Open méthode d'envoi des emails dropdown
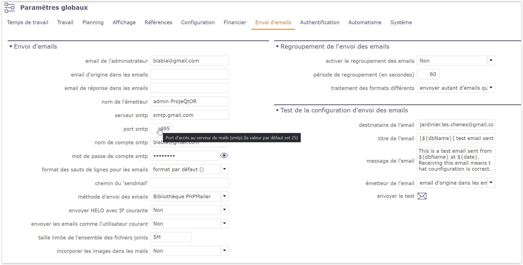Image resolution: width=523 pixels, height=265 pixels. [224, 196]
